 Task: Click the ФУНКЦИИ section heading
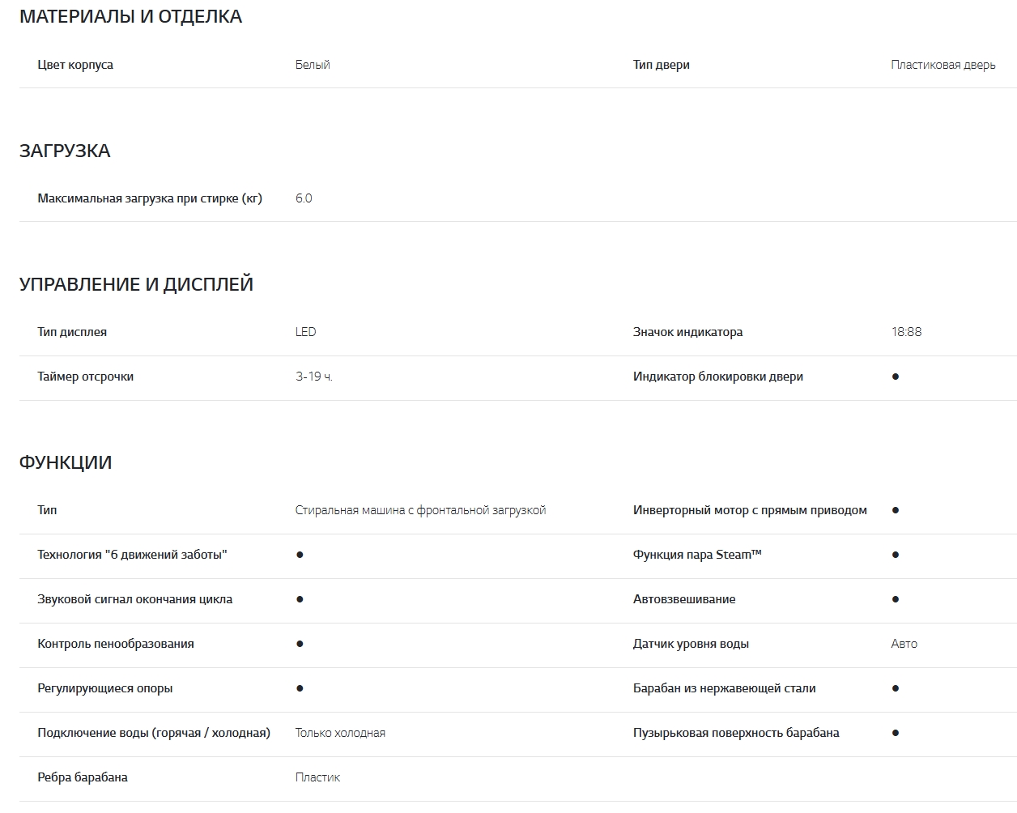tap(66, 462)
